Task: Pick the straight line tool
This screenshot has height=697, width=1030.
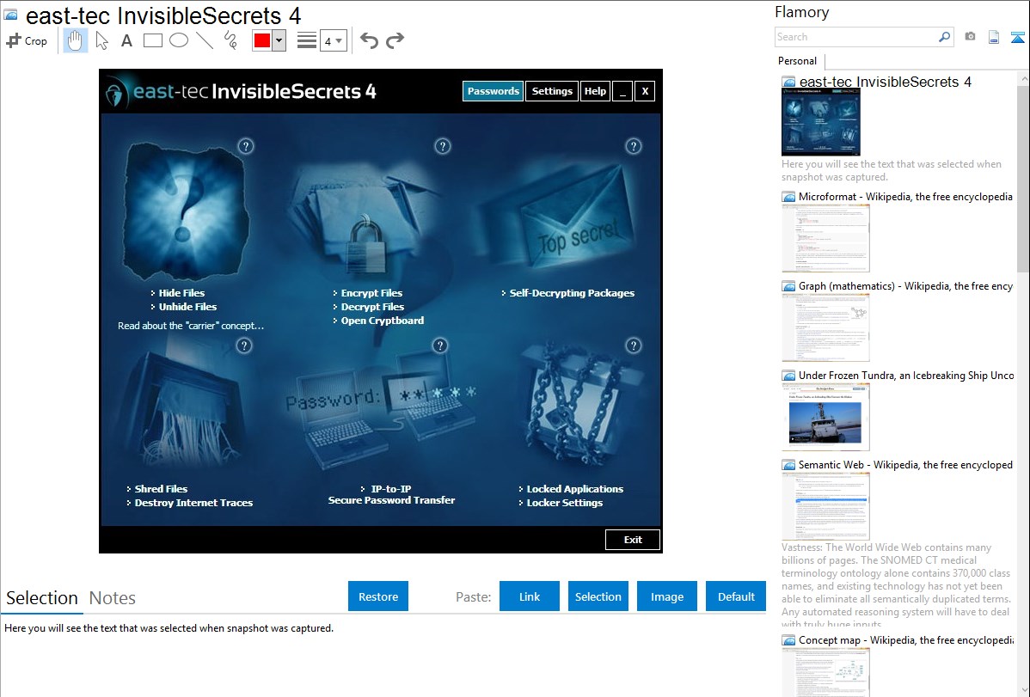Action: coord(205,40)
